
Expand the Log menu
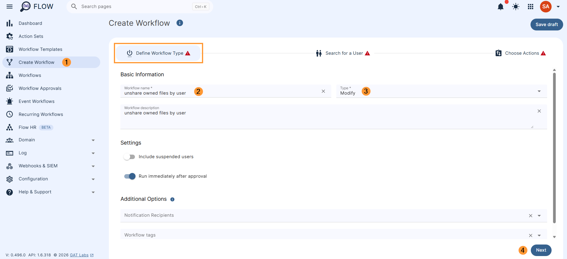93,153
